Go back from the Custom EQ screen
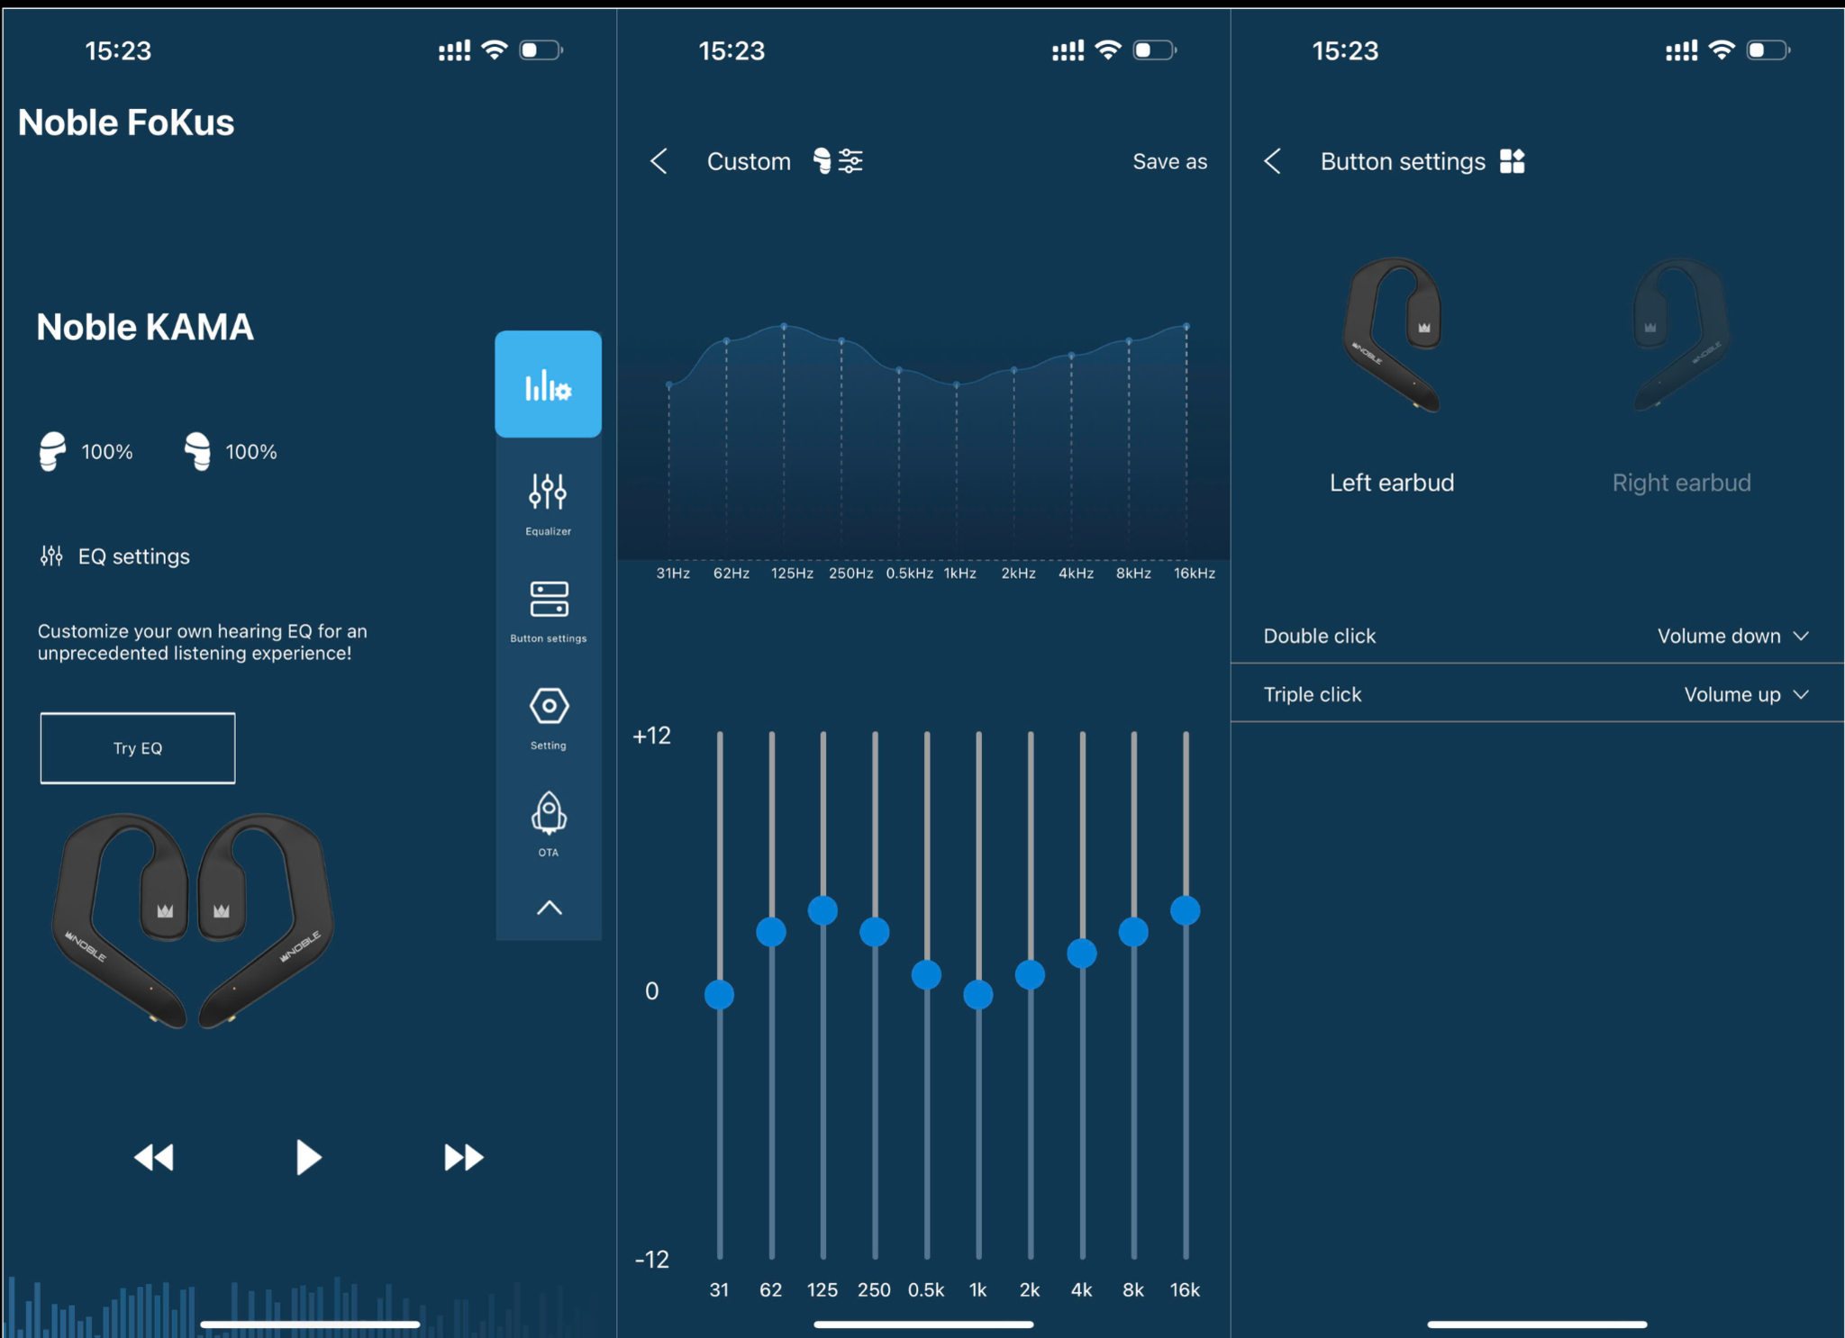The height and width of the screenshot is (1338, 1845). tap(659, 161)
